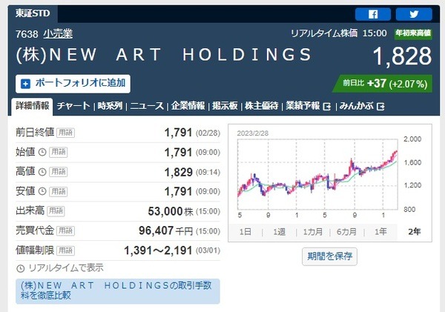This screenshot has height=312, width=445.
Task: Click clock icon next to リアルタイムで表示
Action: [x=20, y=268]
